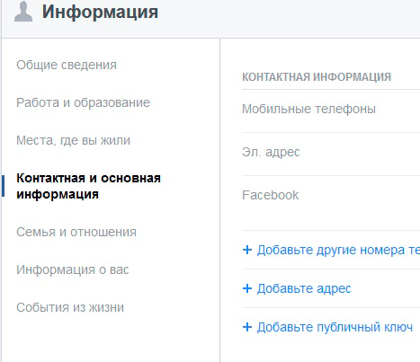Image resolution: width=420 pixels, height=362 pixels.
Task: Select События из жизни section
Action: click(x=70, y=307)
